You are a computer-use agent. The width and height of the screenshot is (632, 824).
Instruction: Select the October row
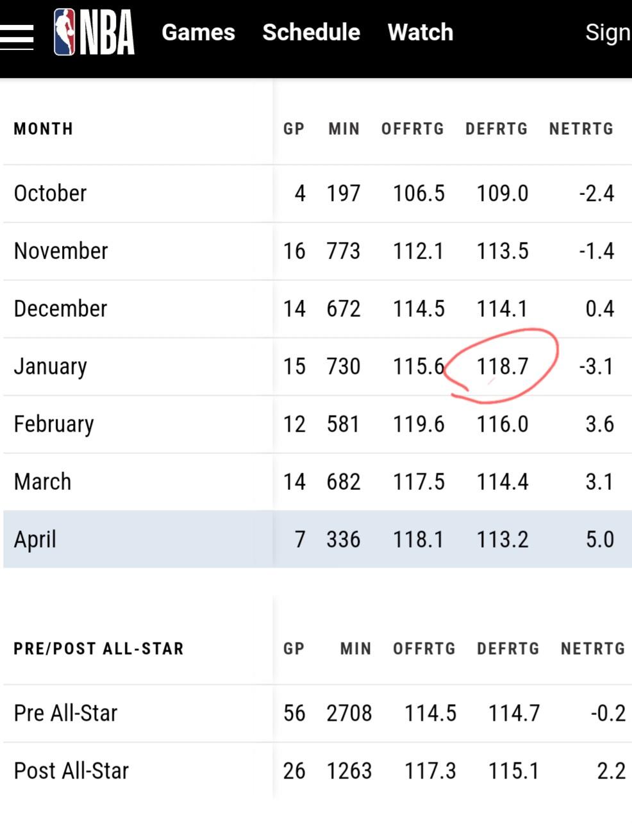(x=317, y=194)
